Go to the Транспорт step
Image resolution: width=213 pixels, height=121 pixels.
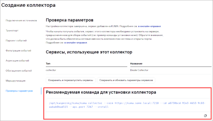(x=12, y=31)
